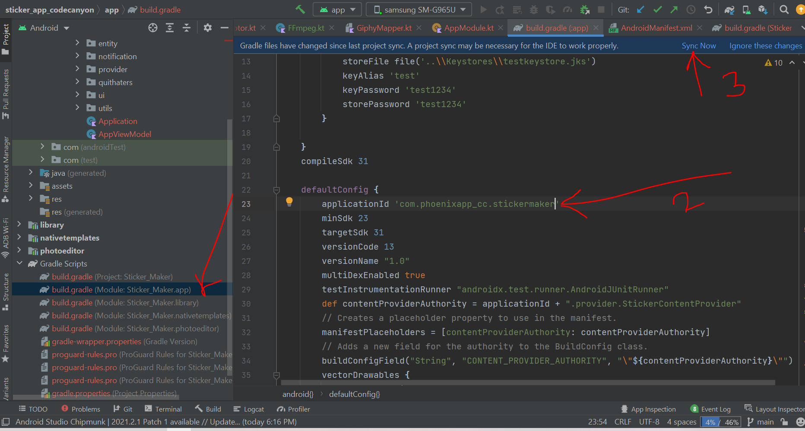Viewport: 805px width, 431px height.
Task: Click Ignore these changes link
Action: click(765, 46)
